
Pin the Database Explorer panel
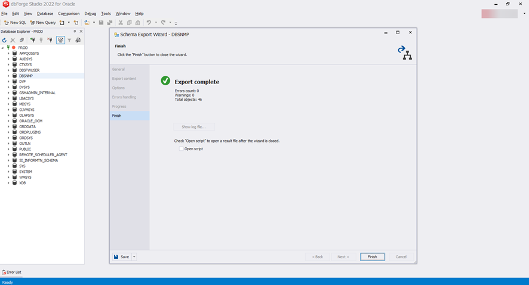pyautogui.click(x=75, y=32)
